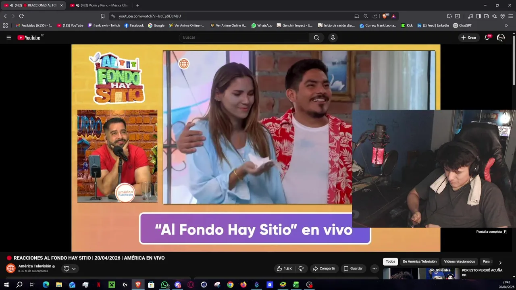The width and height of the screenshot is (516, 290).
Task: Open media control music note icon
Action: click(x=470, y=16)
